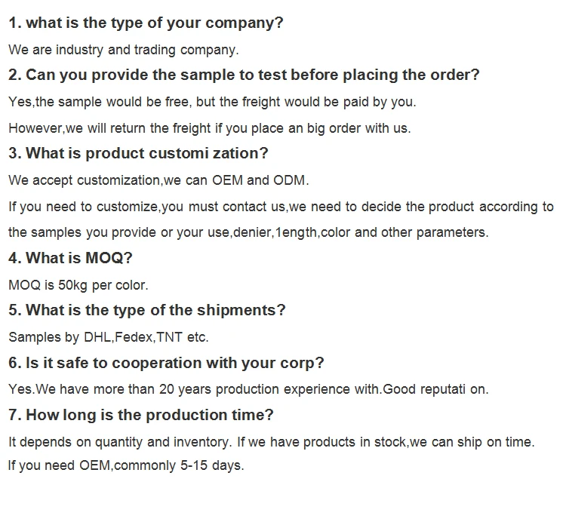
Task: Select the answer "We are industry and trading company."
Action: click(123, 50)
